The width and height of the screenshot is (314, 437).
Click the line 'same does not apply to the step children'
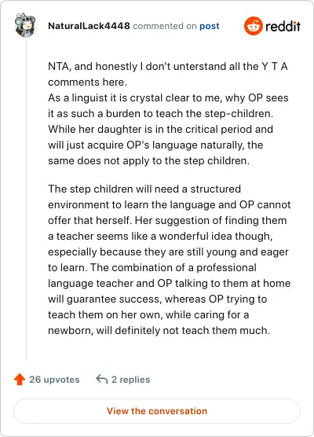point(148,161)
